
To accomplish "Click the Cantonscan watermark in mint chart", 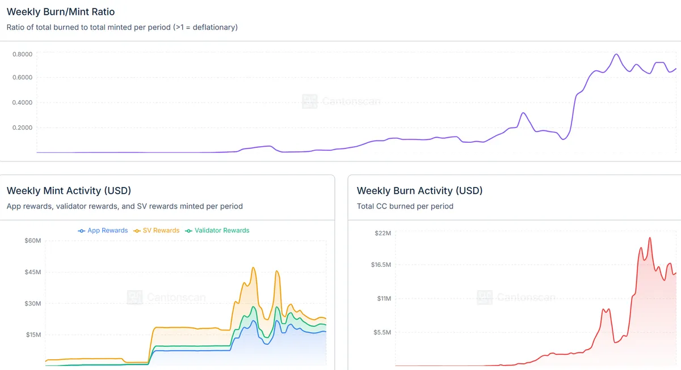I will (x=166, y=297).
